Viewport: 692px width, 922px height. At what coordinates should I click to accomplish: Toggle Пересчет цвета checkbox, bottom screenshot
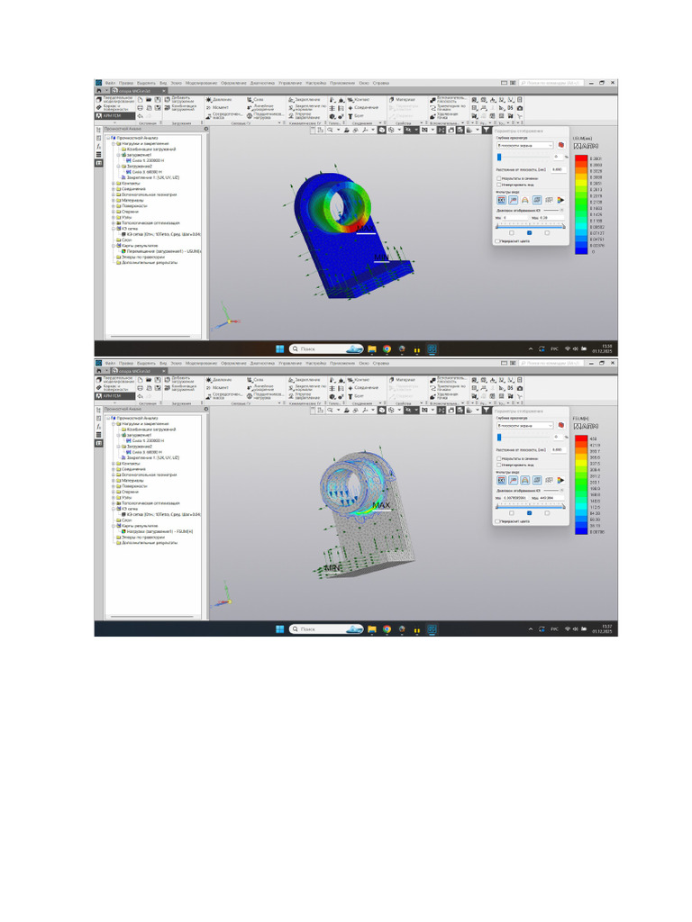498,521
